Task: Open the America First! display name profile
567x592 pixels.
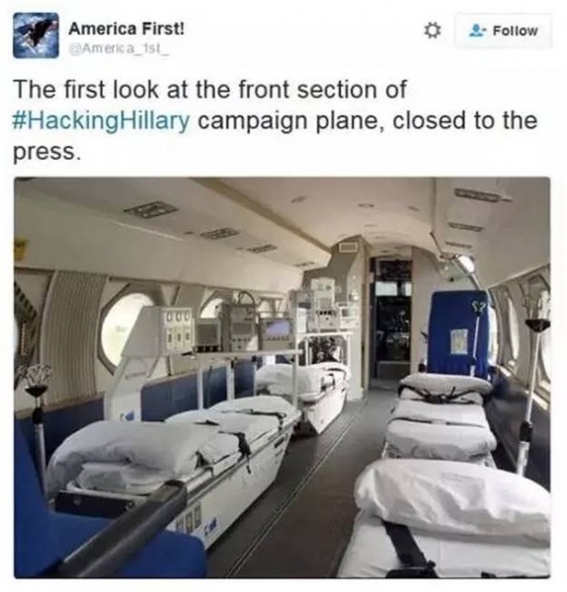Action: [126, 29]
